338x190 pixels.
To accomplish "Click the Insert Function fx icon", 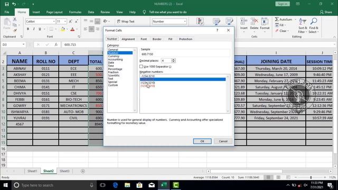I will pyautogui.click(x=56, y=44).
